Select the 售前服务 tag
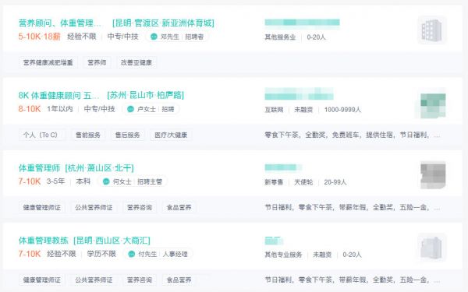Image resolution: width=468 pixels, height=292 pixels. (x=87, y=135)
